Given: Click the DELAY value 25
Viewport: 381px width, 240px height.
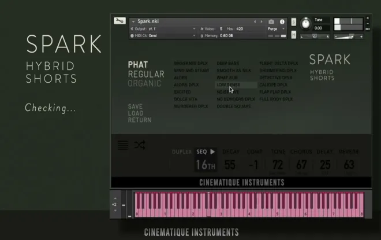Looking at the screenshot, I should pyautogui.click(x=325, y=165).
